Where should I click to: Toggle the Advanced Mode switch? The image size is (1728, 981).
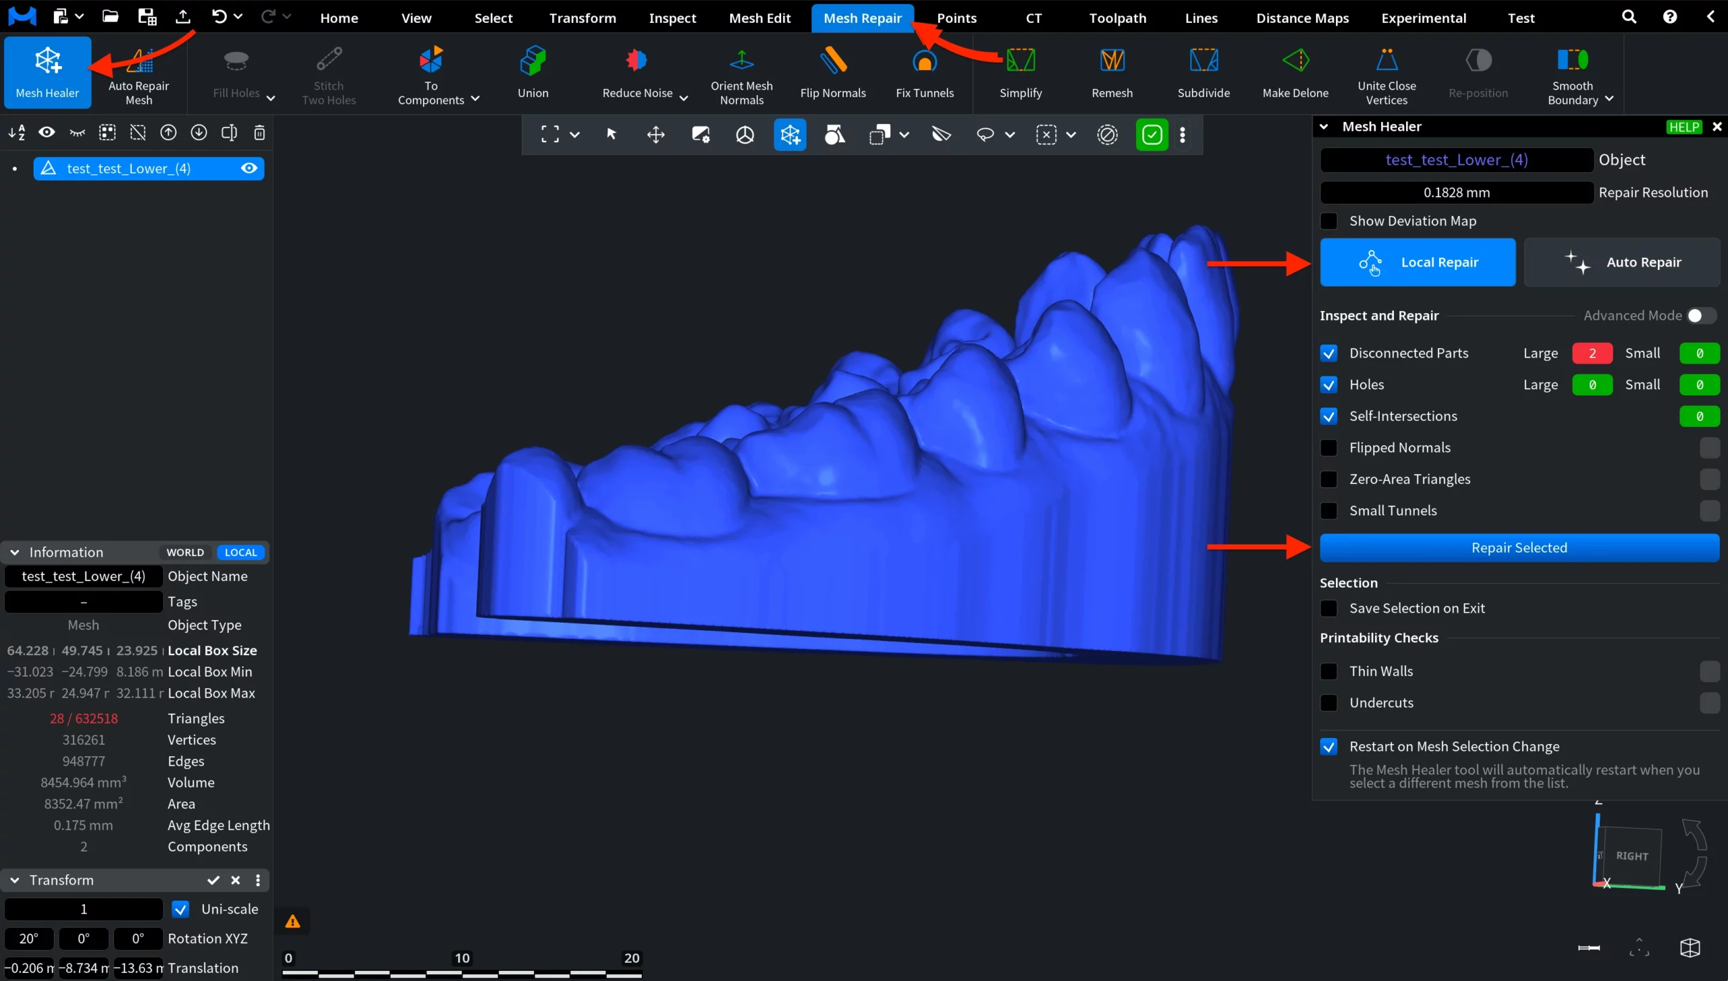[x=1700, y=316]
